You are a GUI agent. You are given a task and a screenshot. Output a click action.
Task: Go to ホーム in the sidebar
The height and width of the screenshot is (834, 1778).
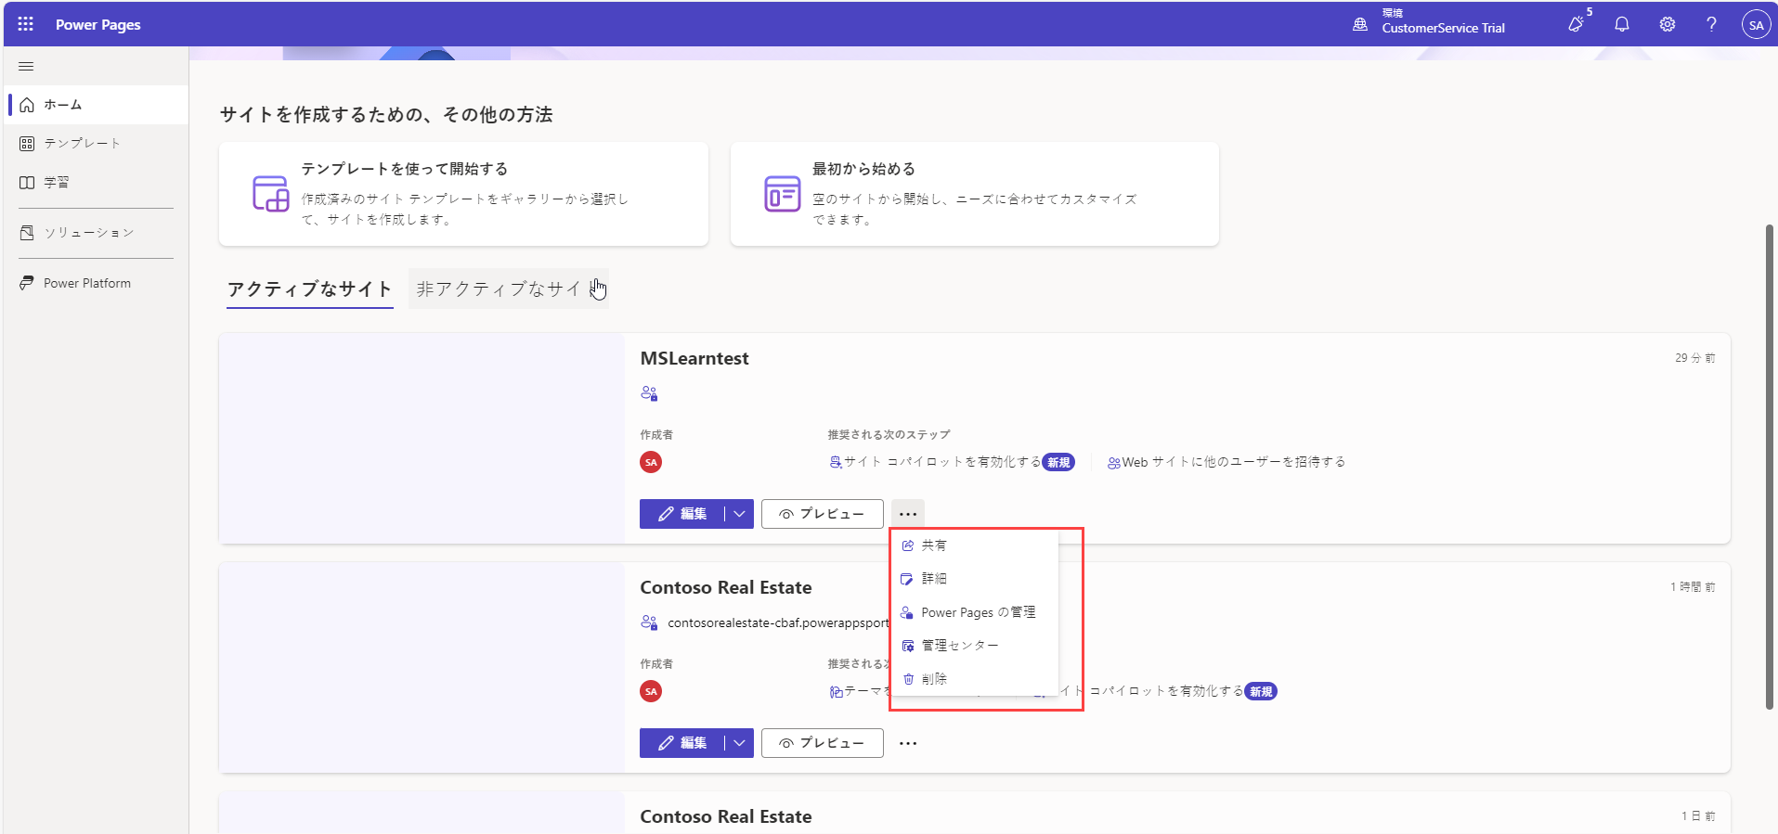(97, 105)
